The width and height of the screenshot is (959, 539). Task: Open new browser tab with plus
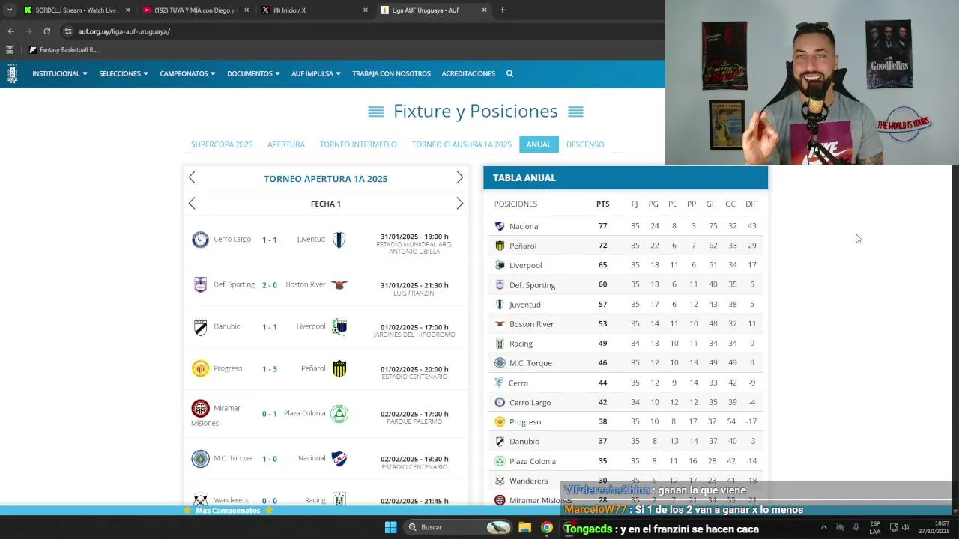click(502, 10)
